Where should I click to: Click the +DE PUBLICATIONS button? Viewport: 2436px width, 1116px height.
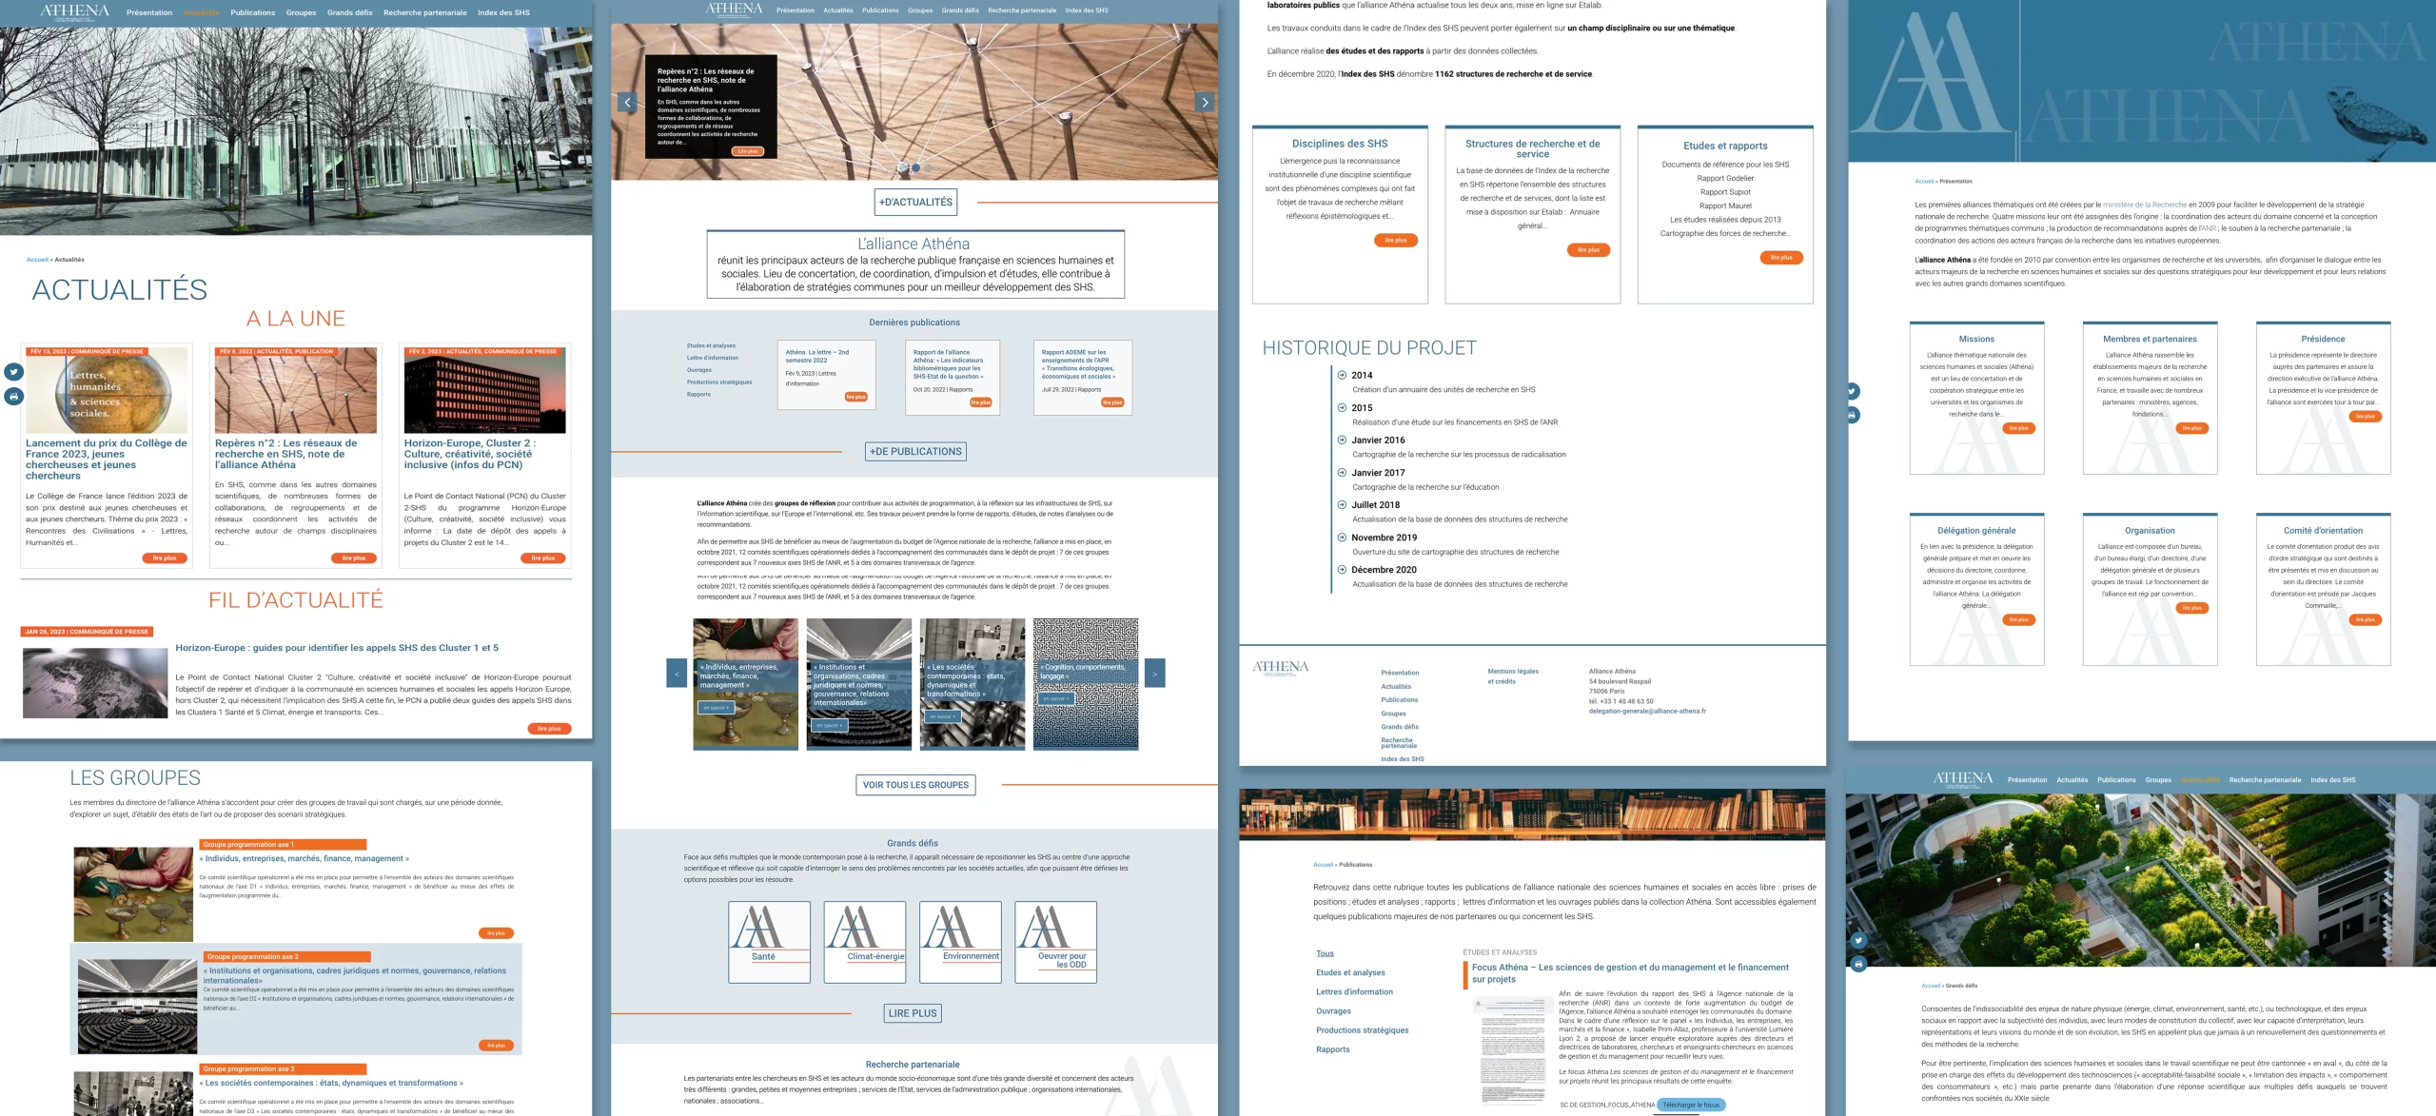915,451
